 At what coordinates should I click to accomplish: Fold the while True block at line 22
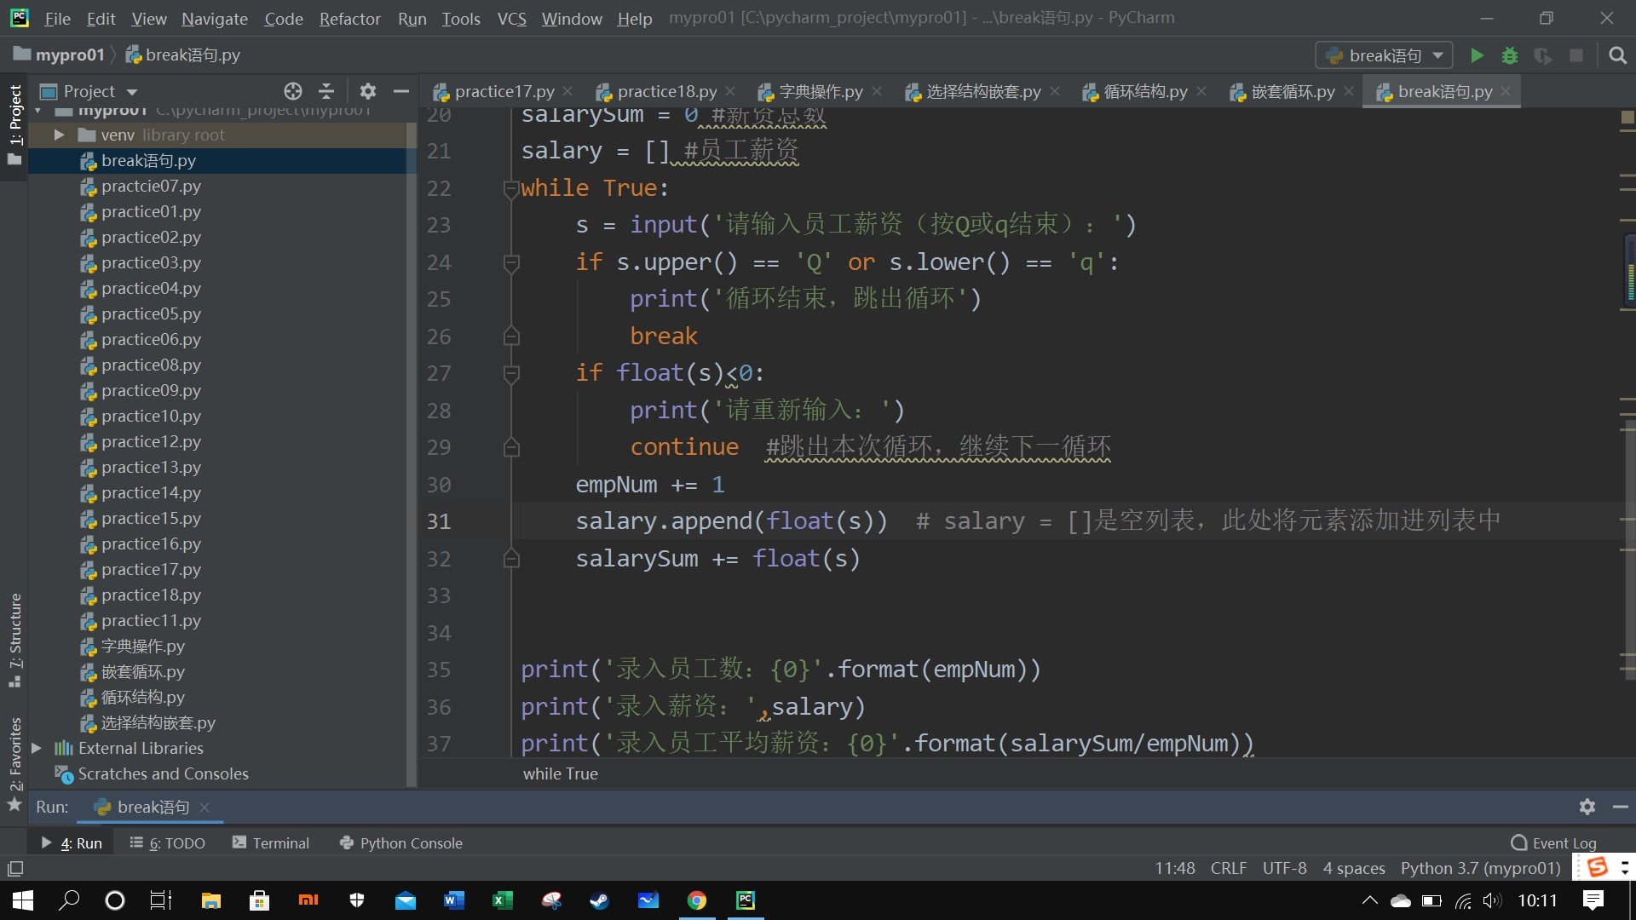[x=511, y=188]
